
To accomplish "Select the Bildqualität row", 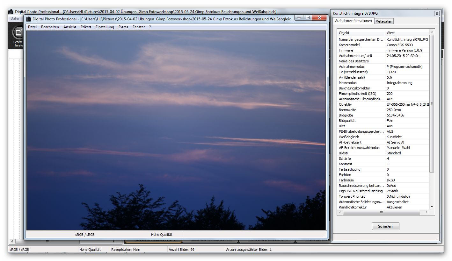I will [x=383, y=121].
